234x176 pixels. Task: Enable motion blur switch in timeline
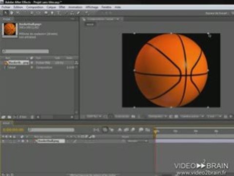[x=133, y=130]
